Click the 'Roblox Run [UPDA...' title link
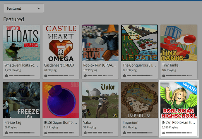Image resolution: width=202 pixels, height=139 pixels. pos(100,65)
